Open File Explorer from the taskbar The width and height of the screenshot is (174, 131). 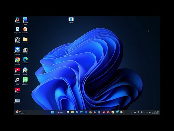(72, 112)
